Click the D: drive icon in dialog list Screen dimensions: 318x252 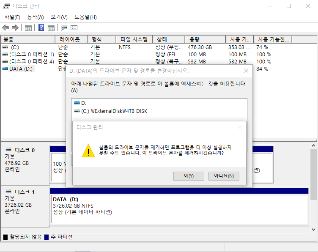(x=77, y=103)
